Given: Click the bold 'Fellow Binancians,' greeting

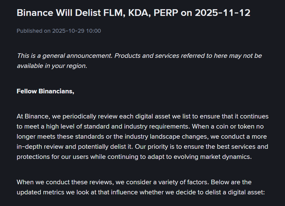Looking at the screenshot, I should point(45,91).
